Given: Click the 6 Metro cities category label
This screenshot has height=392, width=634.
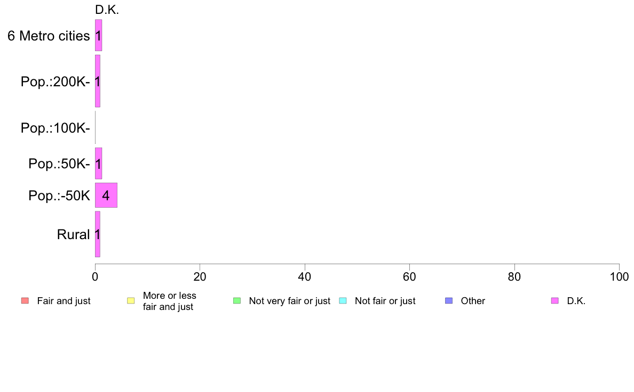Looking at the screenshot, I should (x=49, y=36).
